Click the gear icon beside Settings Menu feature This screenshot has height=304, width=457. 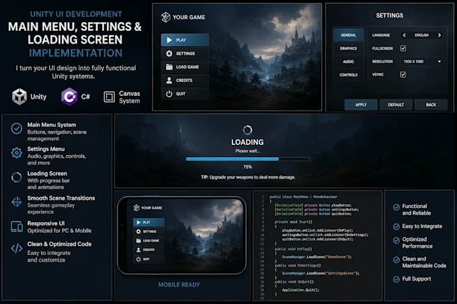pyautogui.click(x=17, y=153)
